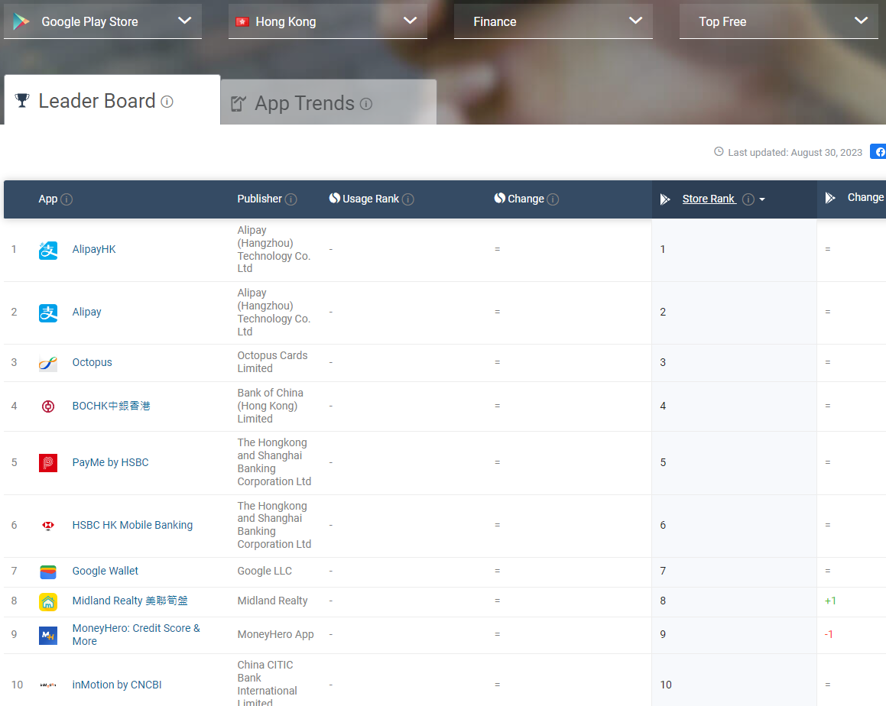Image resolution: width=886 pixels, height=706 pixels.
Task: Click the usage Change info icon
Action: [553, 199]
